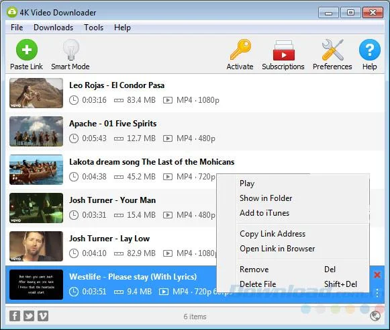390x330 pixels.
Task: Click the blue Help question icon
Action: coord(370,50)
